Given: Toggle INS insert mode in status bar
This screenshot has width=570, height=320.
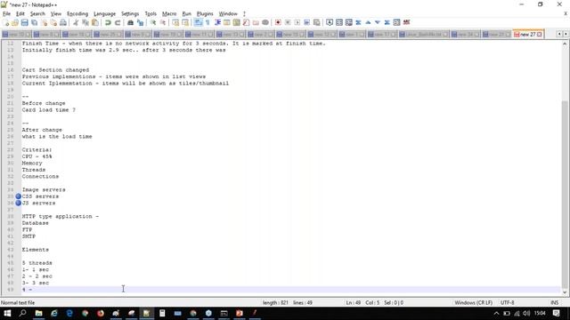Looking at the screenshot, I should click(x=554, y=302).
